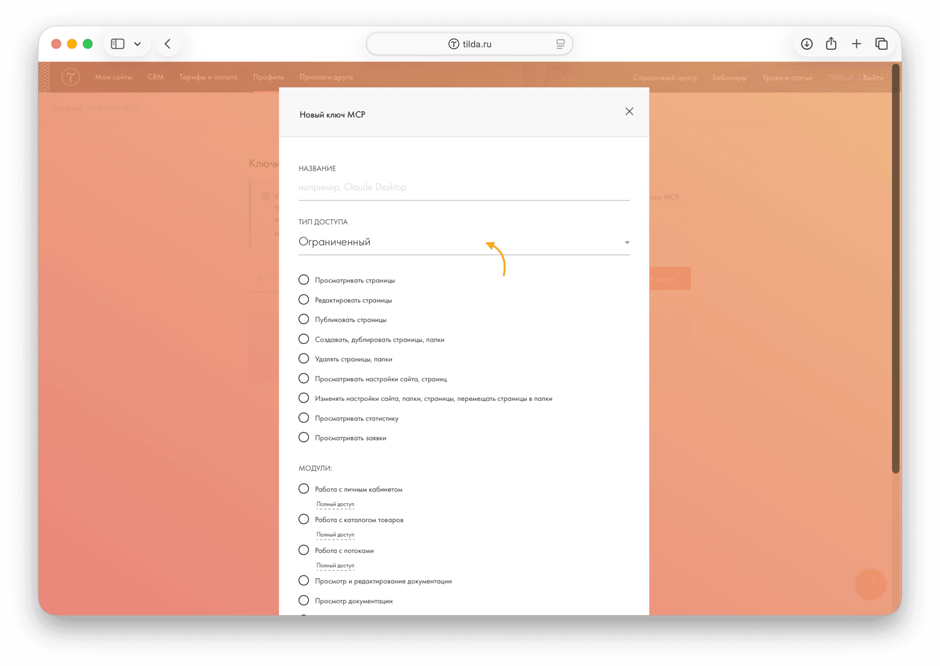Focus the Название input field

tap(464, 187)
